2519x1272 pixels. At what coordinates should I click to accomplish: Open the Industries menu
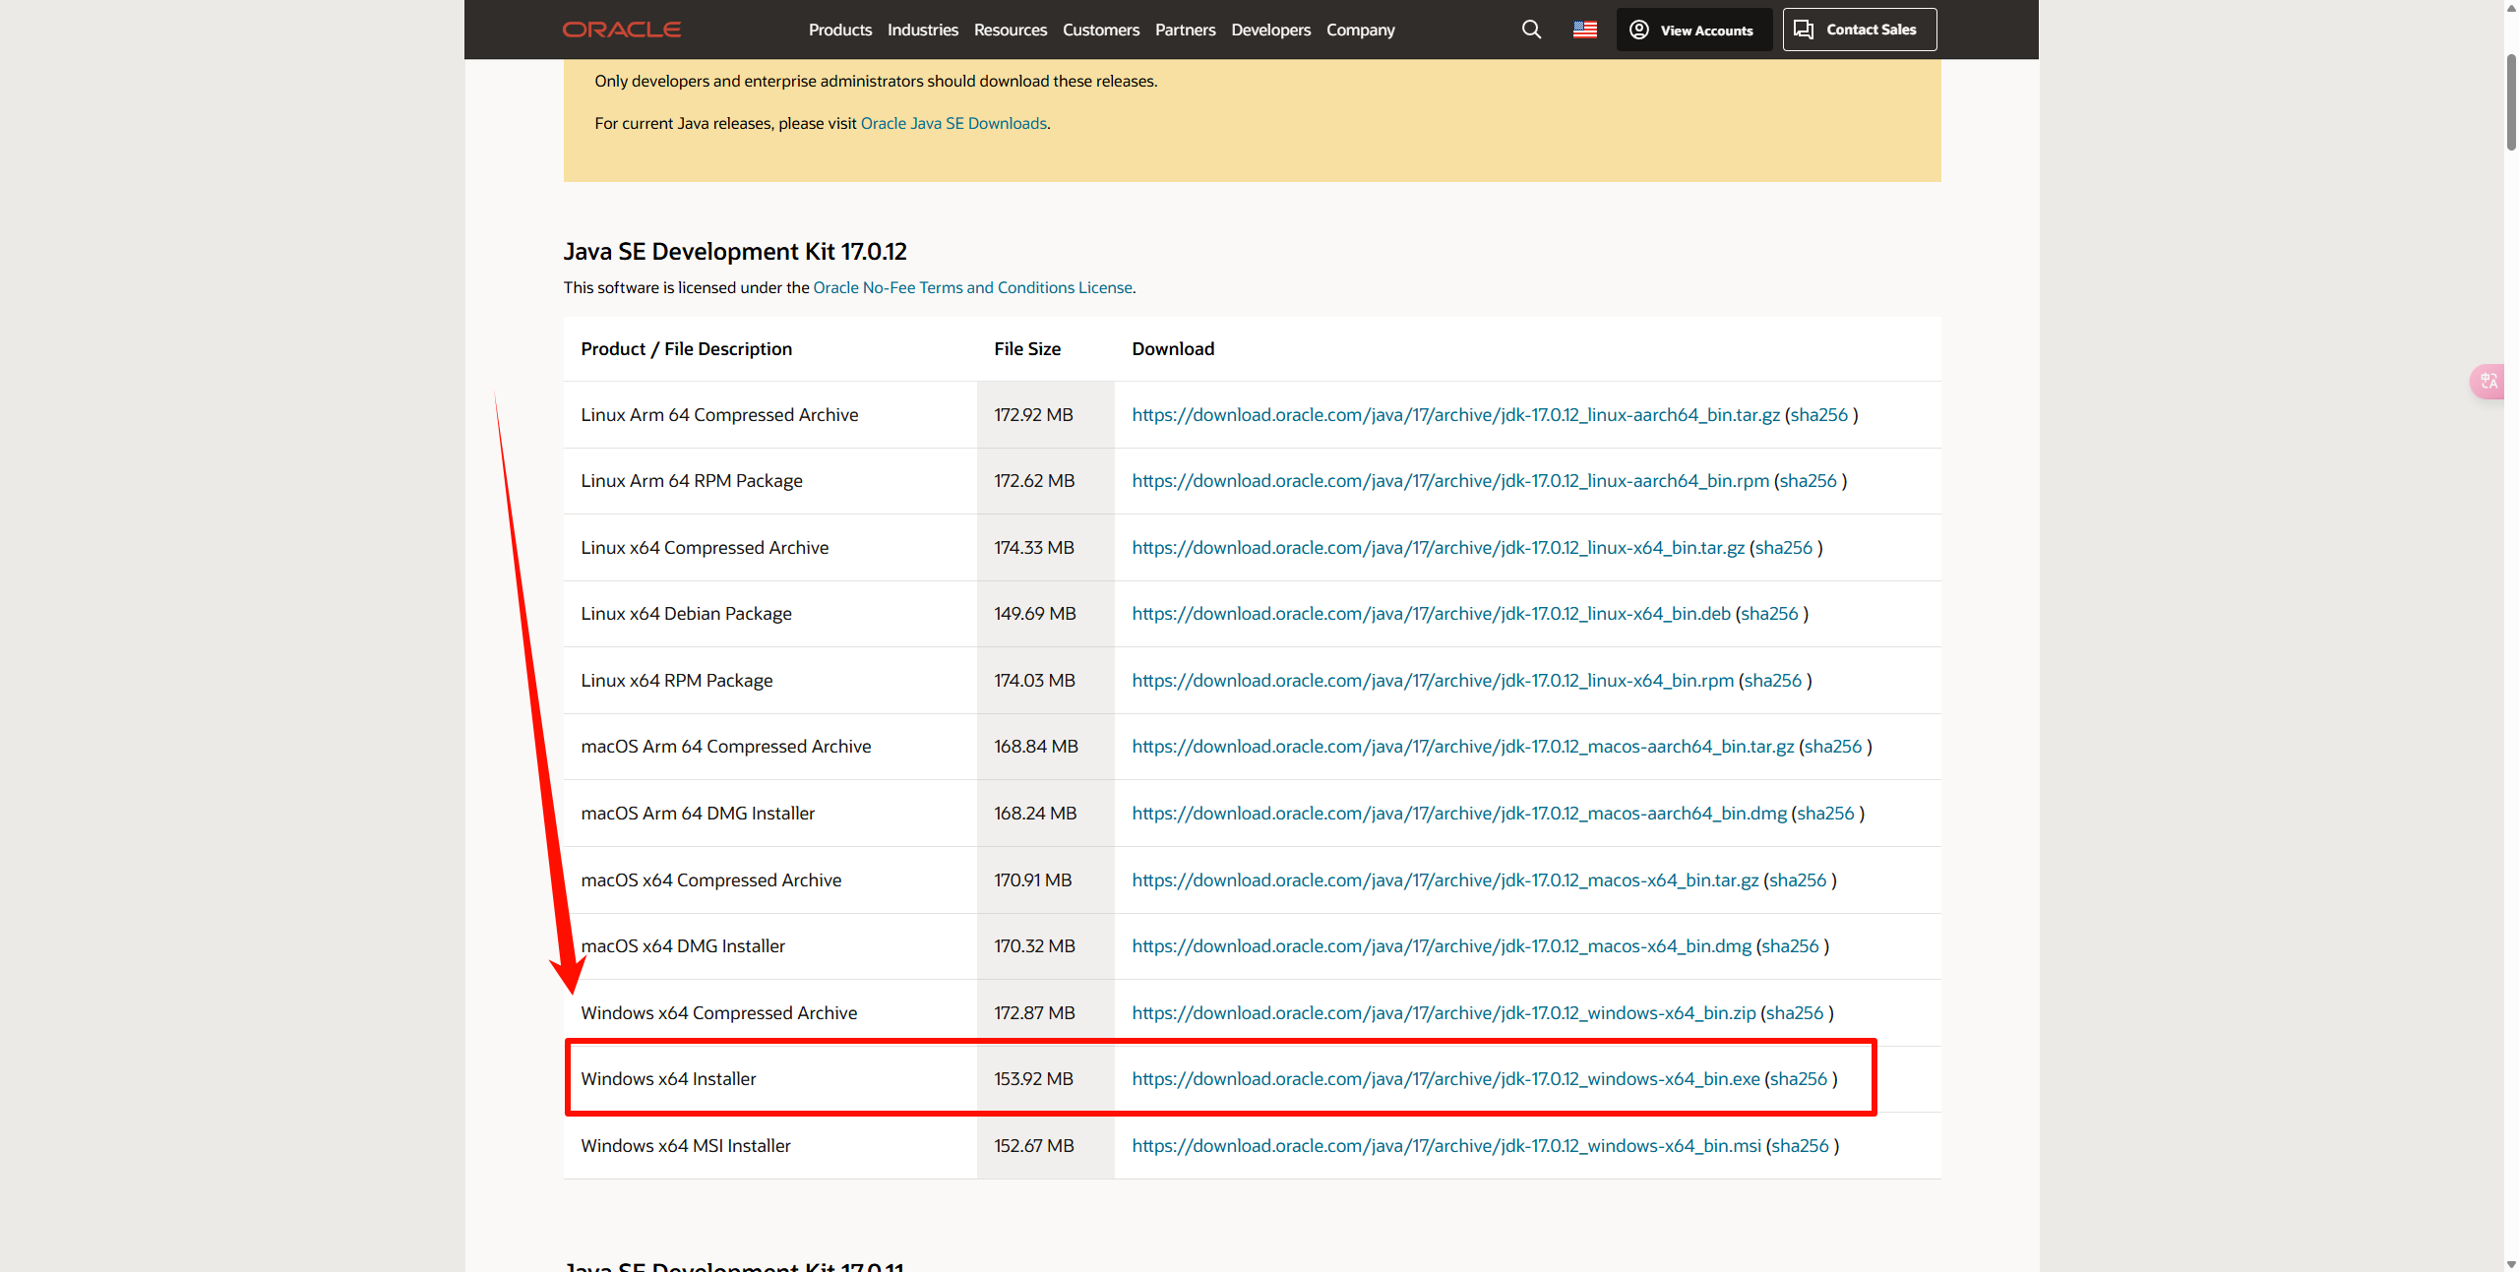coord(922,30)
